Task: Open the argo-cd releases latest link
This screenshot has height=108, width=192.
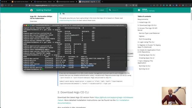Action: (95, 99)
